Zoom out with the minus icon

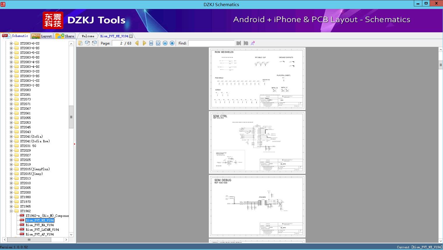(x=165, y=43)
